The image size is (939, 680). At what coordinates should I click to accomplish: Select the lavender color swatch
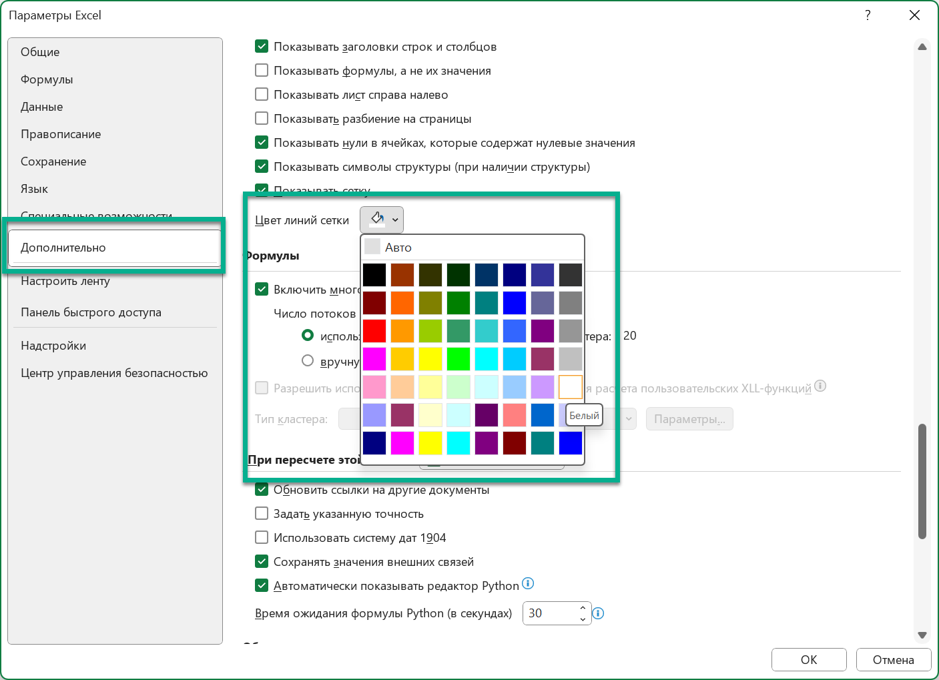pyautogui.click(x=543, y=387)
